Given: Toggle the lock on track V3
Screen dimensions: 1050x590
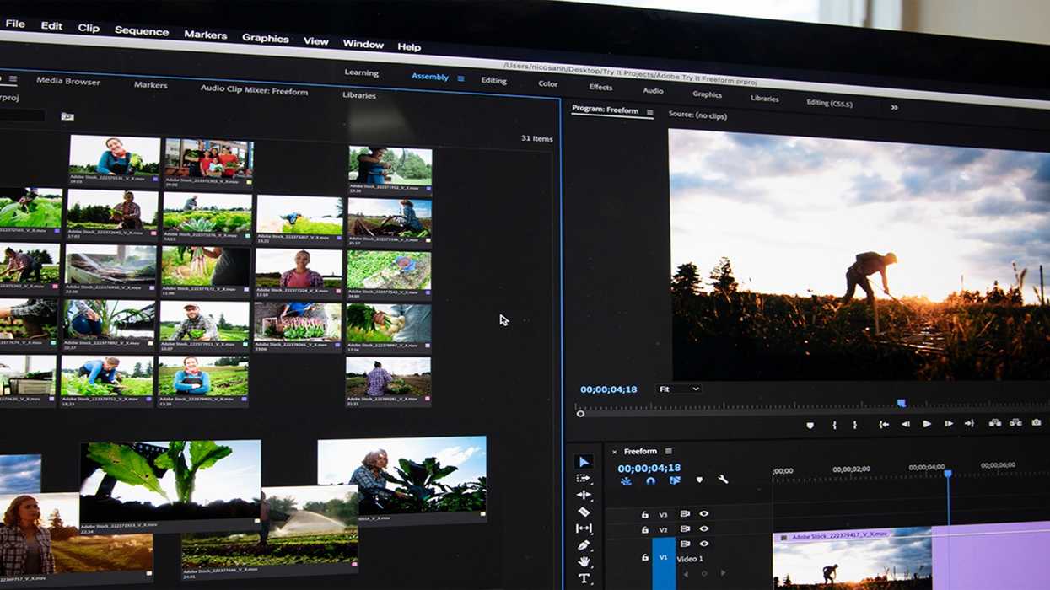Looking at the screenshot, I should (644, 514).
